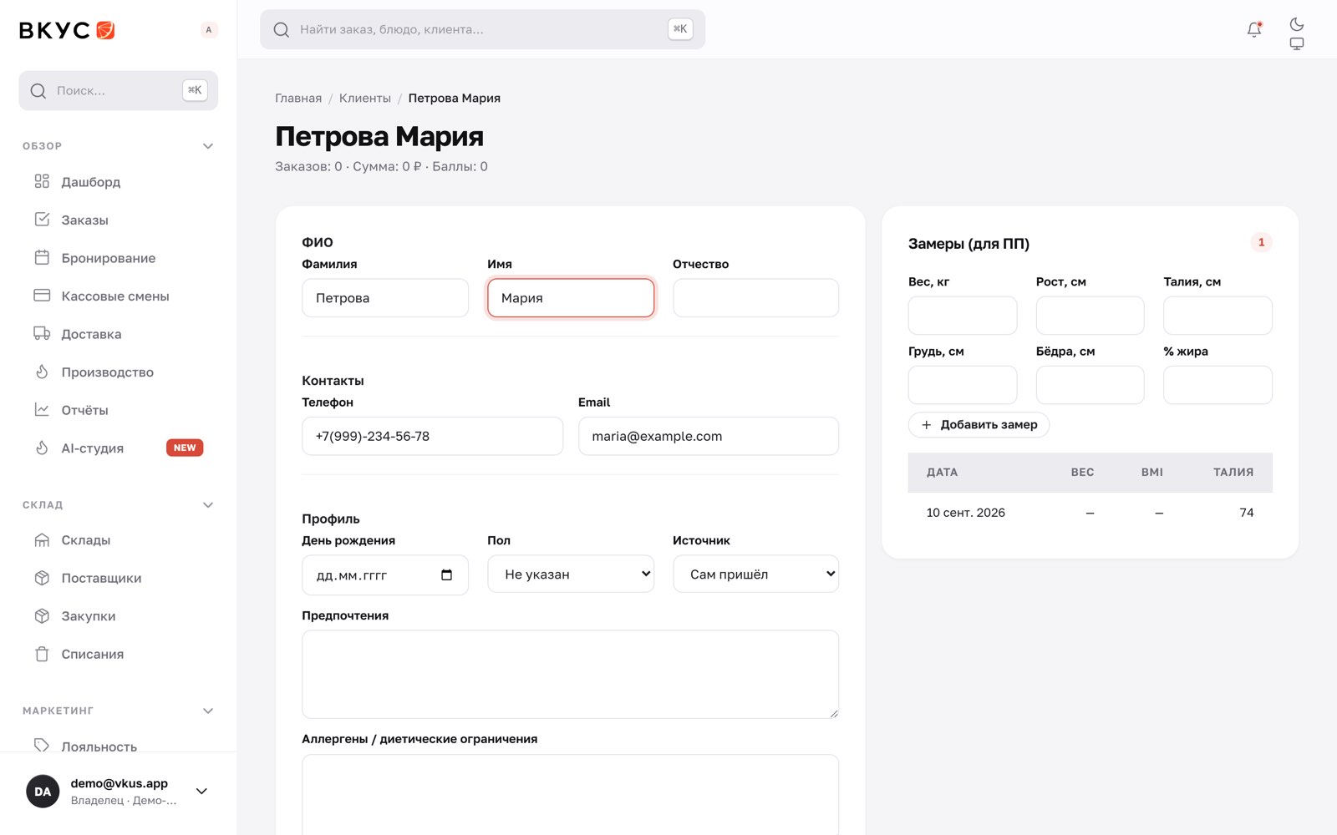Click the NEW badge next to AI-студия
The image size is (1337, 835).
tap(185, 448)
